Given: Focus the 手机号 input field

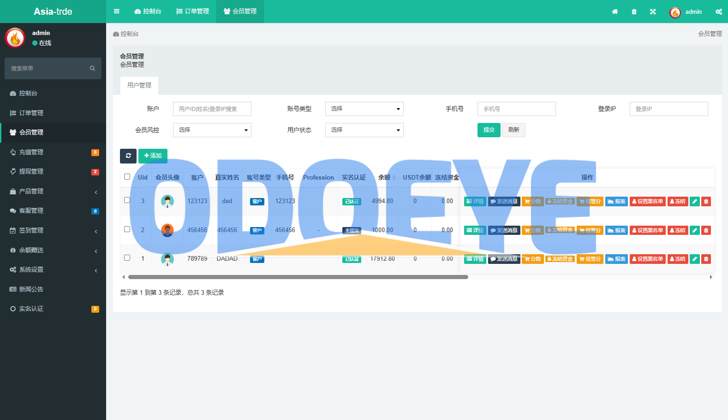Looking at the screenshot, I should pyautogui.click(x=517, y=109).
